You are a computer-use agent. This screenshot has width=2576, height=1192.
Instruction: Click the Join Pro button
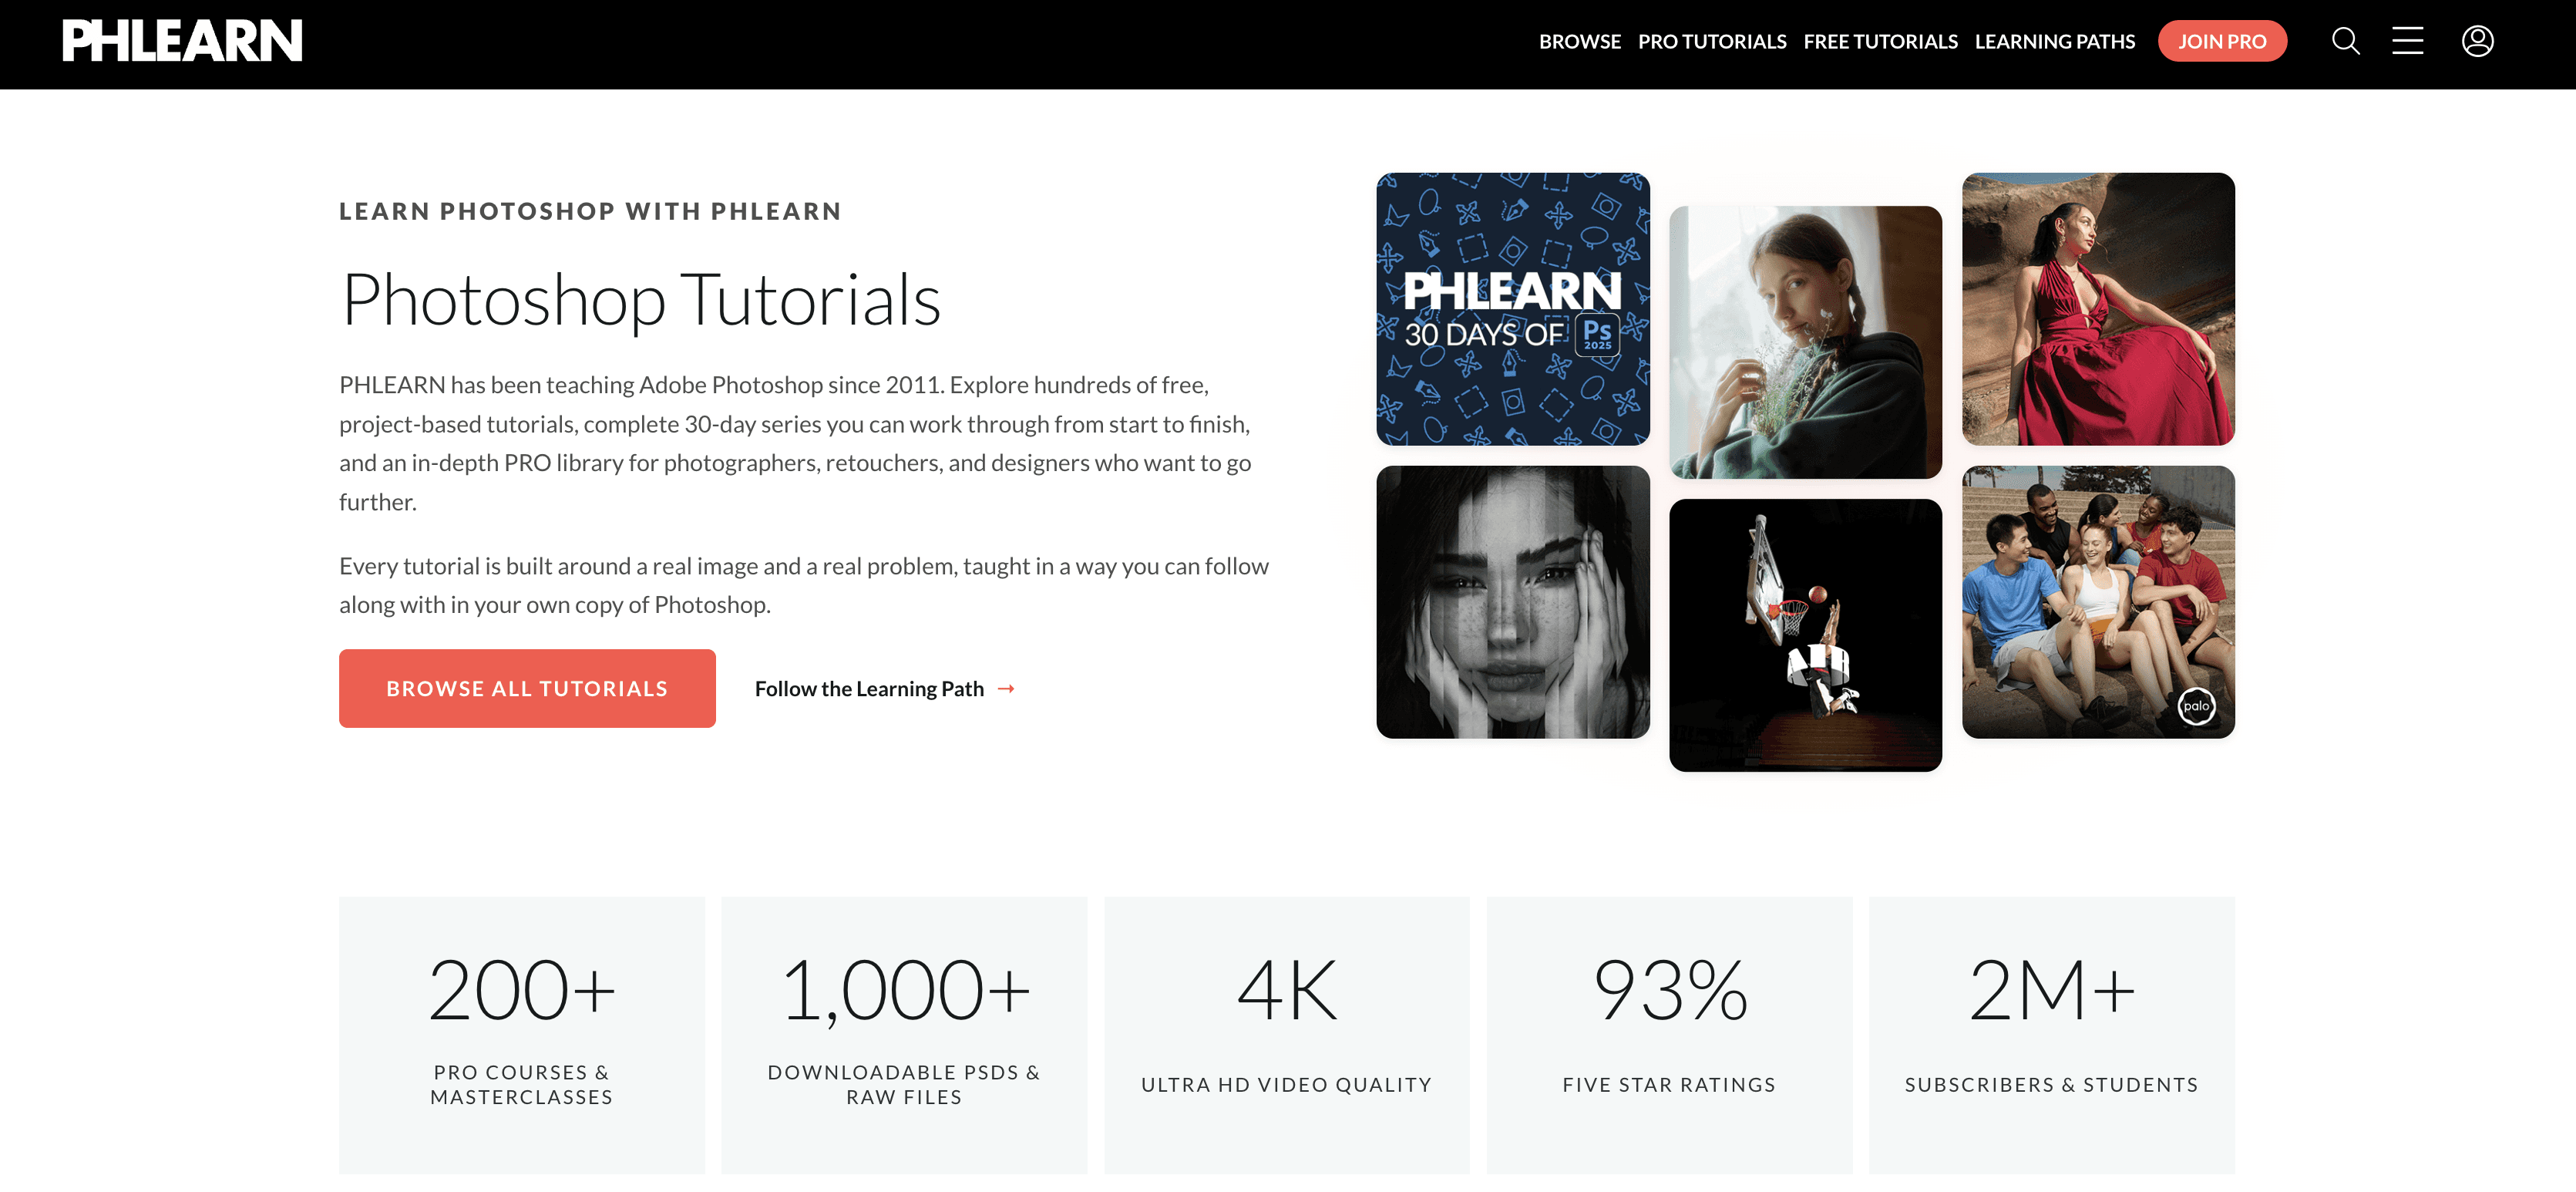click(x=2222, y=42)
